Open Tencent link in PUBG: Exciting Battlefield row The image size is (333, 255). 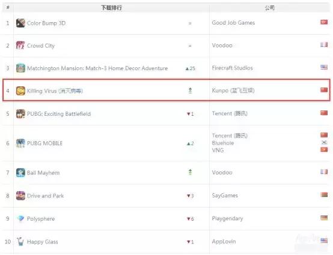[230, 113]
